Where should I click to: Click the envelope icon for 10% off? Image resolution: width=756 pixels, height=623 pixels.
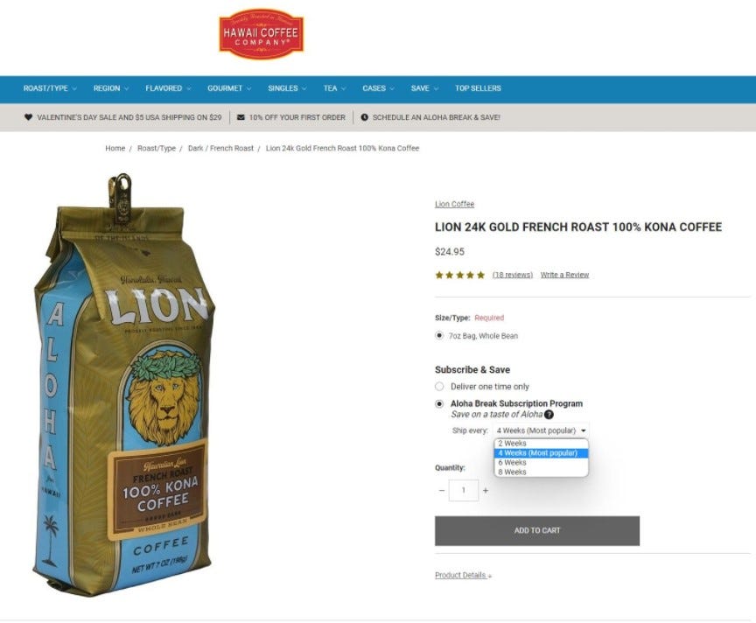point(241,117)
